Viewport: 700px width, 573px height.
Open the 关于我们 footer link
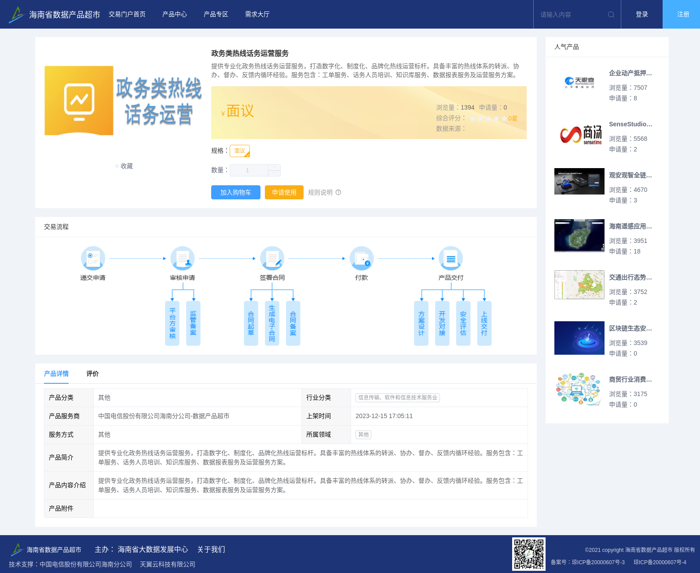211,549
